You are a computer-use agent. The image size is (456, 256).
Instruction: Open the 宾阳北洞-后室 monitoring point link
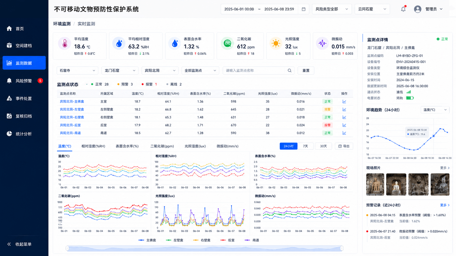pos(70,125)
